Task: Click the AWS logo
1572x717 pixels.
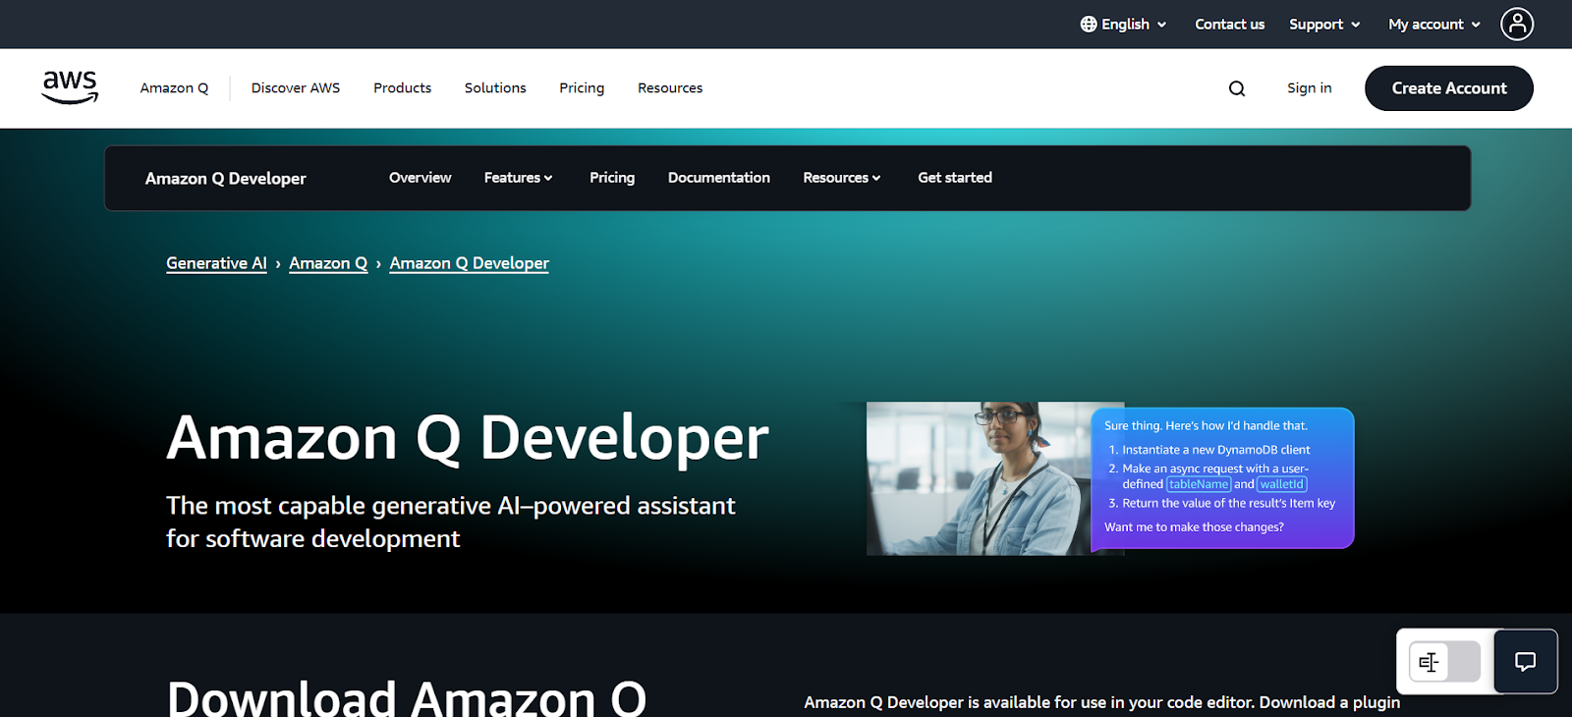Action: [x=70, y=87]
